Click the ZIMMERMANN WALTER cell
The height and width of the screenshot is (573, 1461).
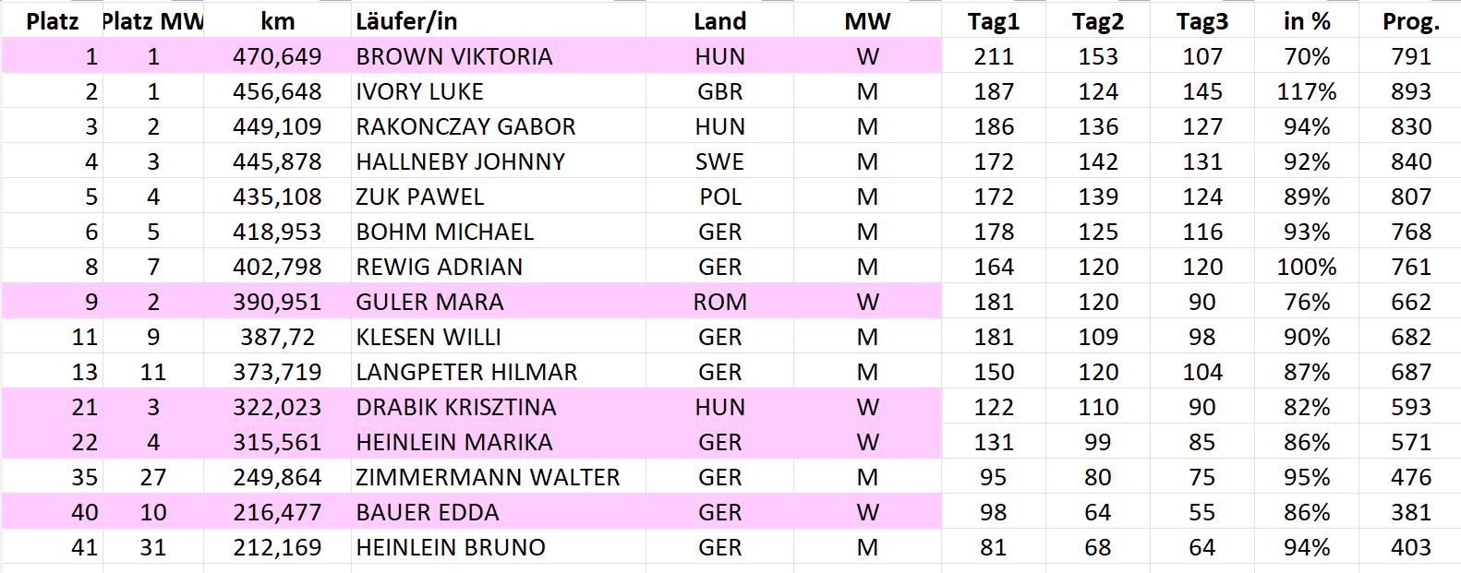[488, 477]
